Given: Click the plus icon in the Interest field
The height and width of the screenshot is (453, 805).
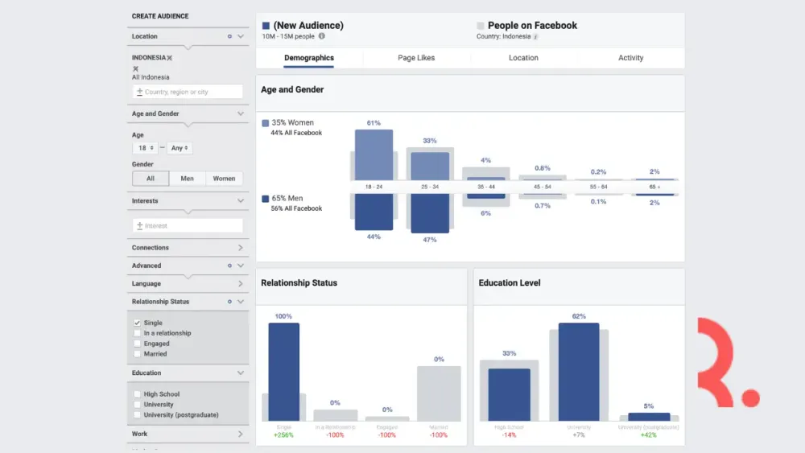Looking at the screenshot, I should pos(139,226).
